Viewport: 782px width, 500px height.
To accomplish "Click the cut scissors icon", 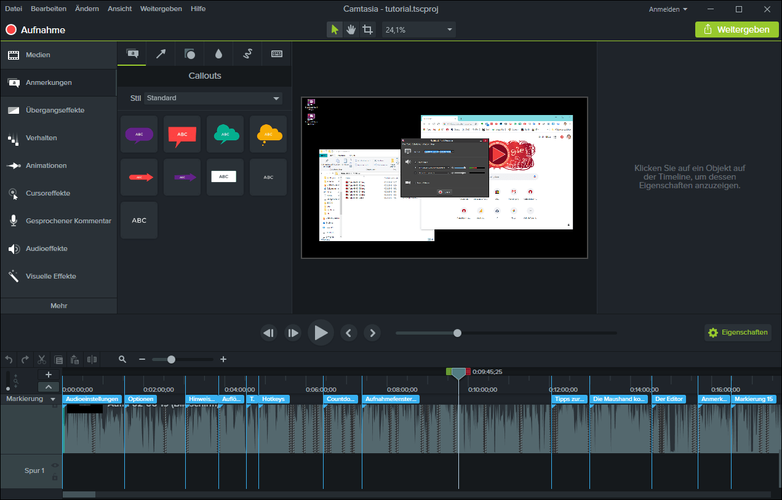I will pyautogui.click(x=42, y=359).
